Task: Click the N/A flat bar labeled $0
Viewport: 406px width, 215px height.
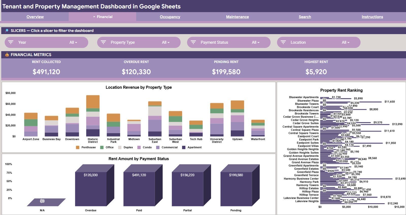Action: [46, 202]
